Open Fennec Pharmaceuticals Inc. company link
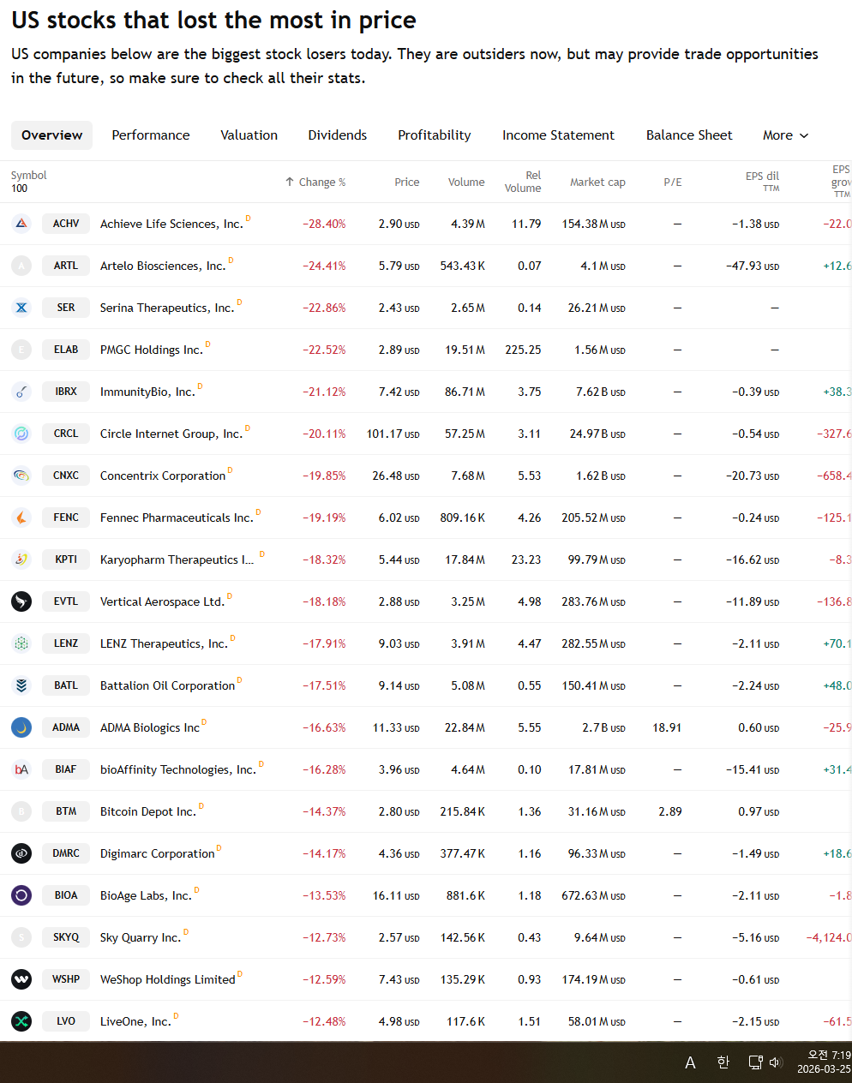852x1083 pixels. point(177,518)
